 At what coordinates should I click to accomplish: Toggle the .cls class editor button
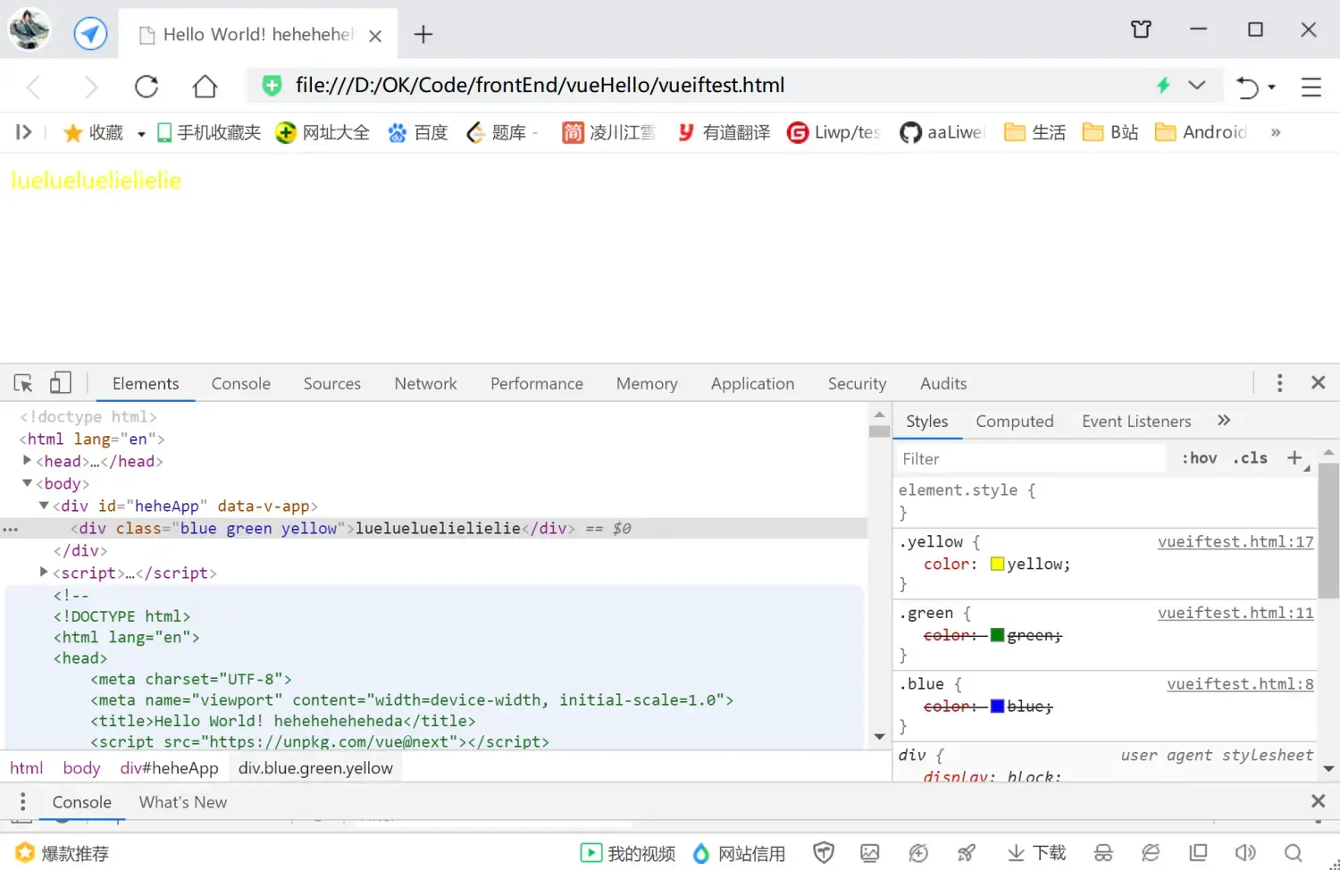pos(1251,458)
